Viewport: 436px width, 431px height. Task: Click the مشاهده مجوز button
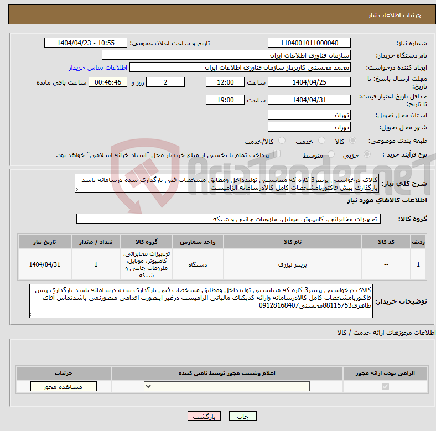(x=64, y=386)
